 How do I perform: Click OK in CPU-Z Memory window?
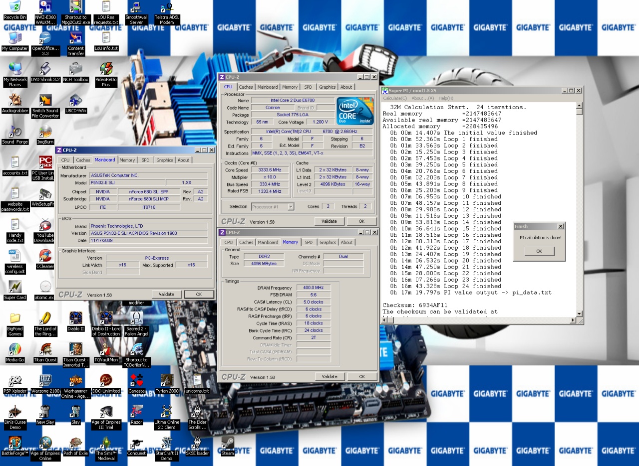pyautogui.click(x=361, y=376)
